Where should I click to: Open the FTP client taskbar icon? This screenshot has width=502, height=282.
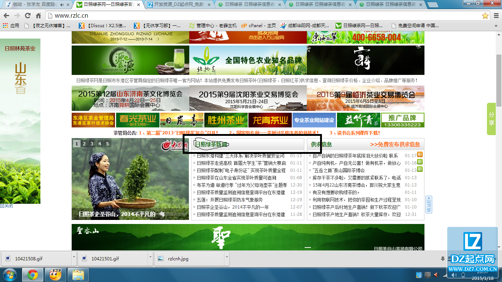(55, 275)
